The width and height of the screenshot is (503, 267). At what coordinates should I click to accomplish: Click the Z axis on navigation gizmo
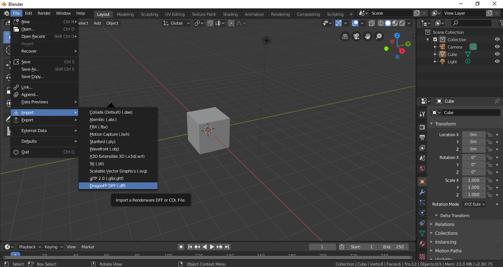pos(397,36)
